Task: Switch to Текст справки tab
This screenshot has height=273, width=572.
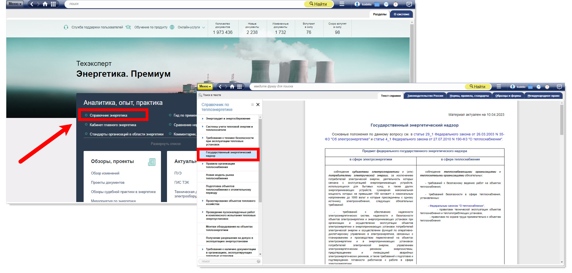Action: coord(391,96)
